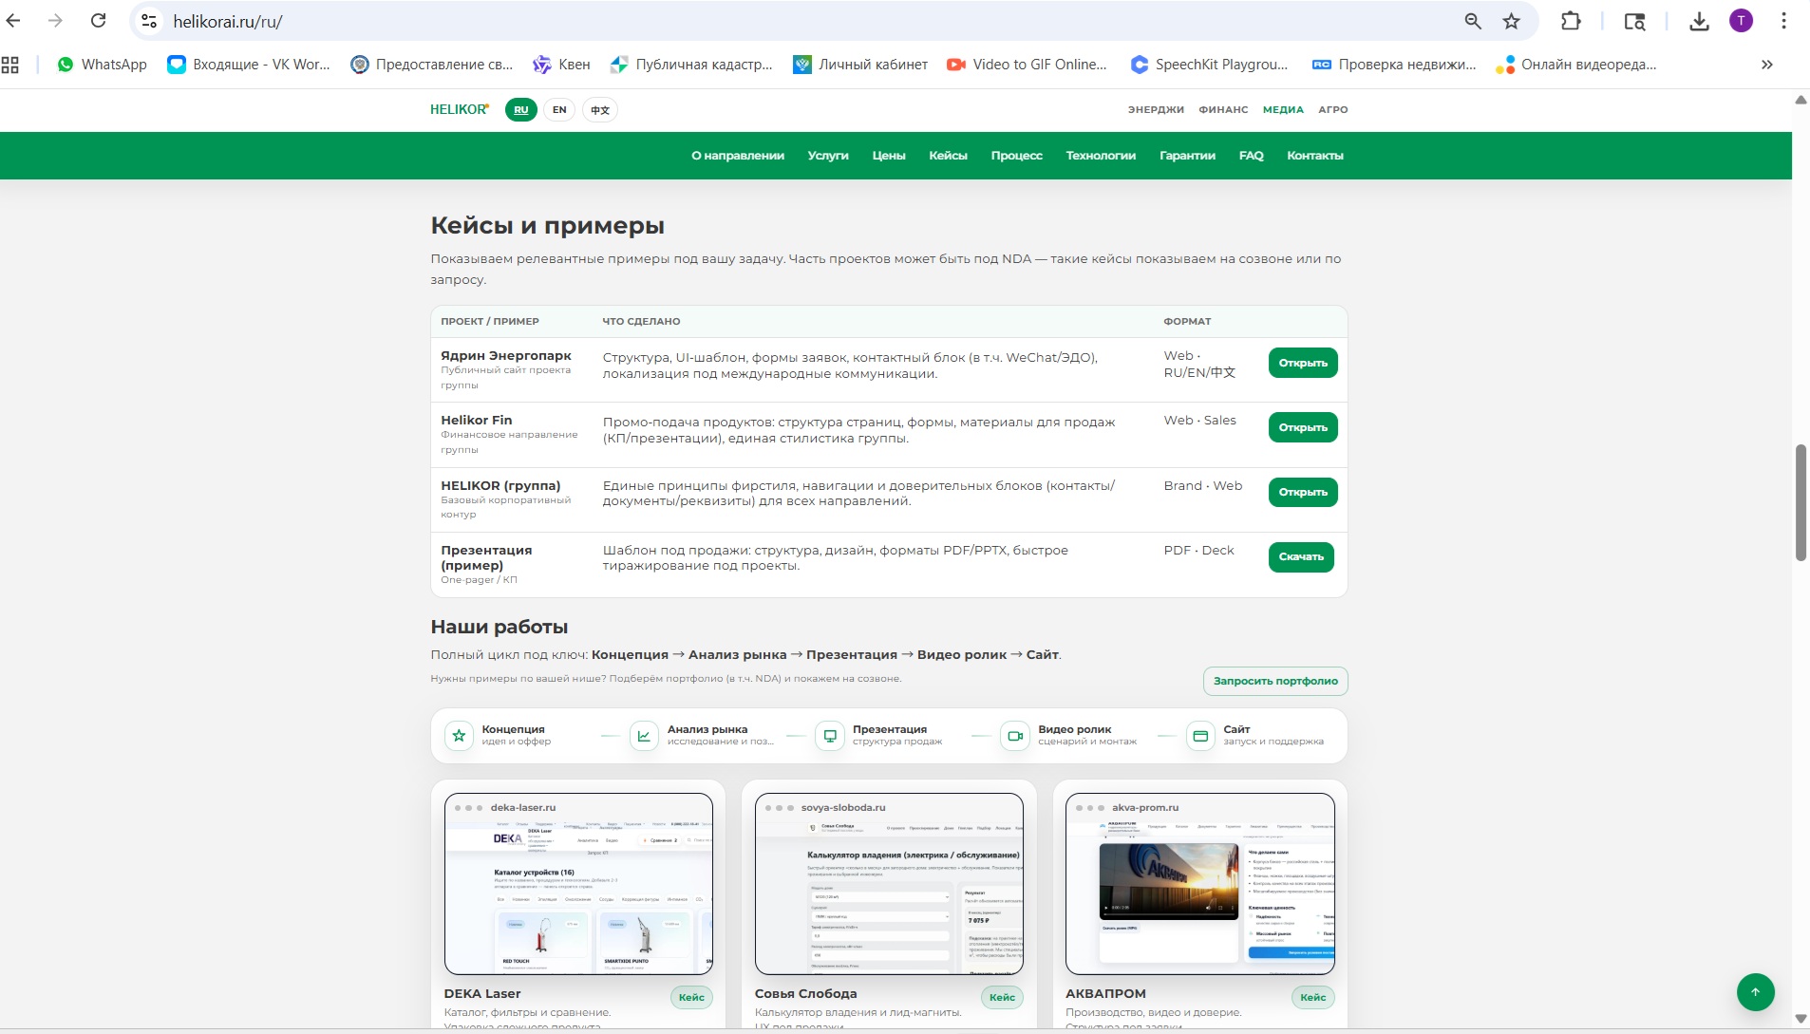Open the Квен bookmark
Image resolution: width=1810 pixels, height=1034 pixels.
(562, 65)
